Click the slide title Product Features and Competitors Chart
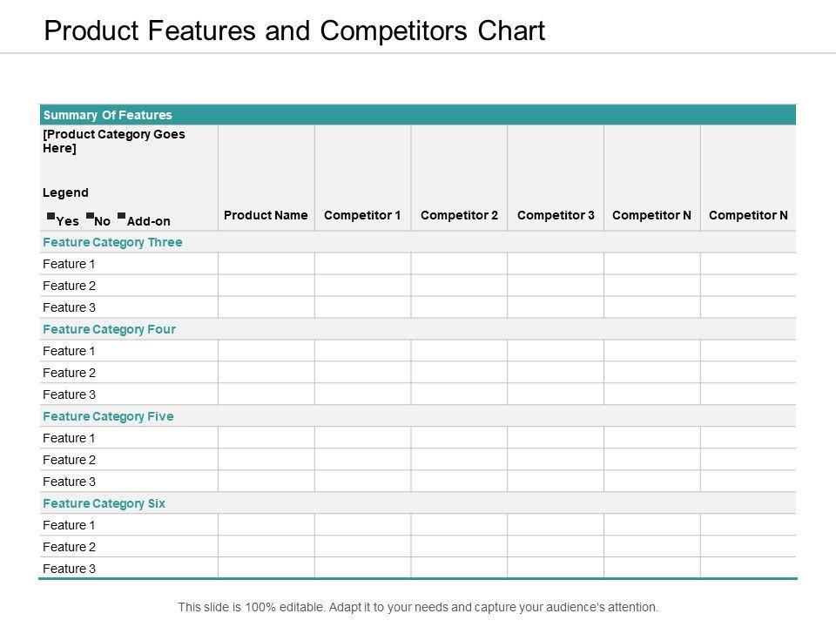Screen dimensions: 836x627 (x=294, y=31)
